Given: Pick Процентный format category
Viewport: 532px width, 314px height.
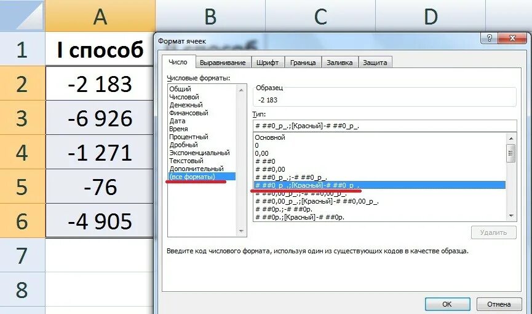Looking at the screenshot, I should coord(202,137).
